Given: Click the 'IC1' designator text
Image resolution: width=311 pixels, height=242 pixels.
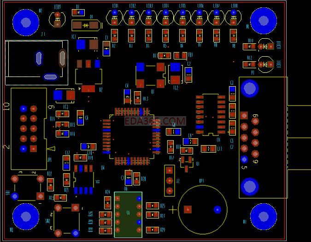Looking at the screenshot, I should [x=74, y=37].
